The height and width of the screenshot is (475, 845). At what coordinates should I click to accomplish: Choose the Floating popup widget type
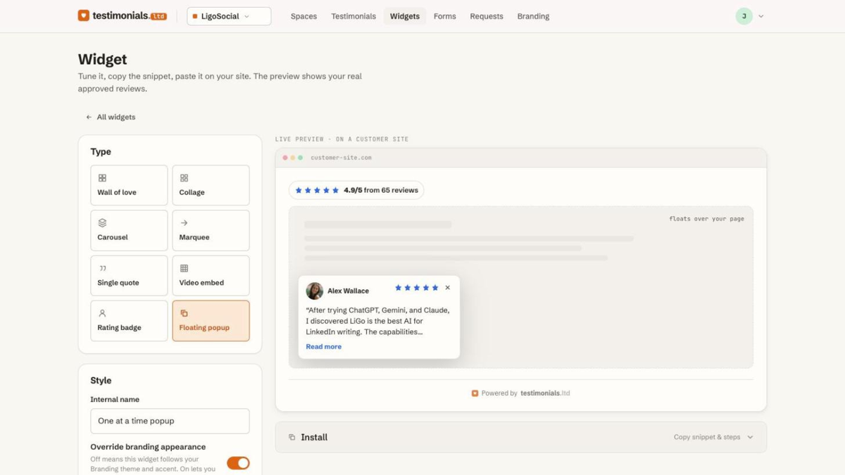(211, 320)
